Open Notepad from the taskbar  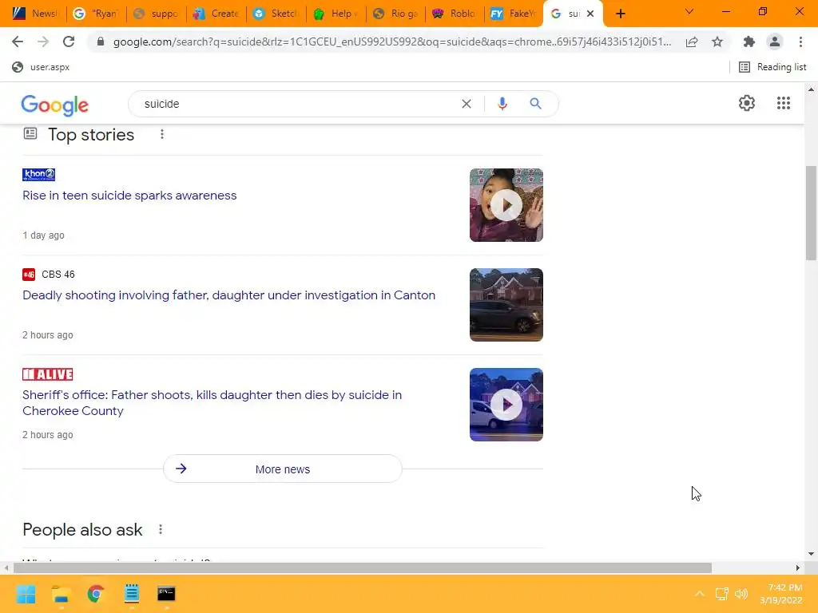tap(132, 594)
